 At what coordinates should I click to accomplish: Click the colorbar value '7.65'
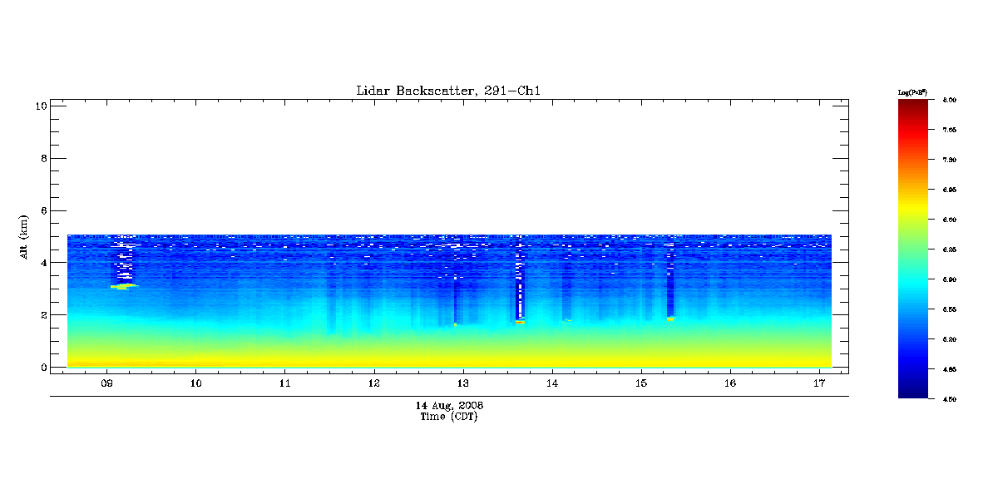(950, 130)
